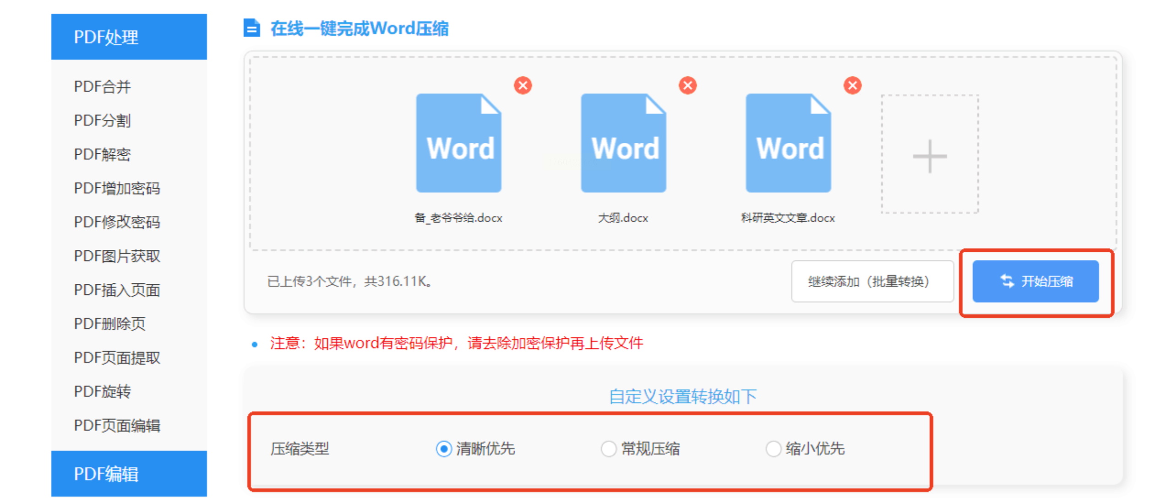Select 缩小优先 radio button
This screenshot has width=1154, height=498.
pyautogui.click(x=773, y=449)
